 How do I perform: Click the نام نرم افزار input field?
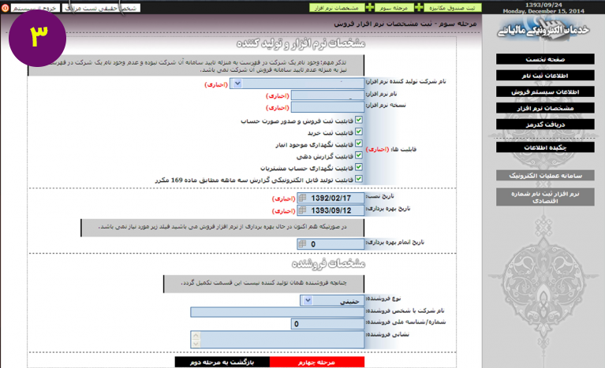(327, 95)
